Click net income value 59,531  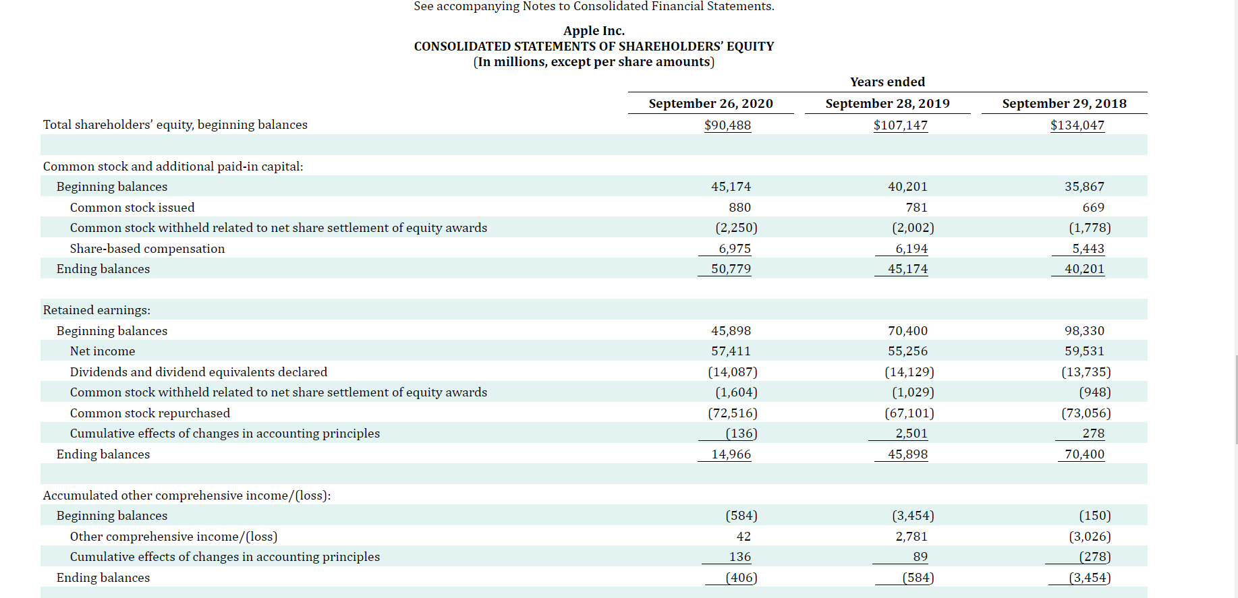[1084, 351]
